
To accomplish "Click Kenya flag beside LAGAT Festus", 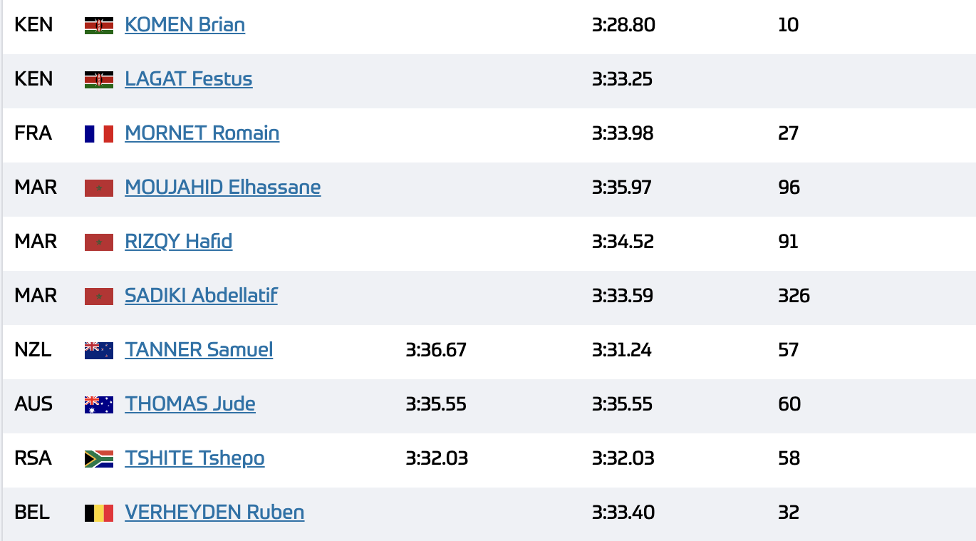I will click(x=99, y=80).
